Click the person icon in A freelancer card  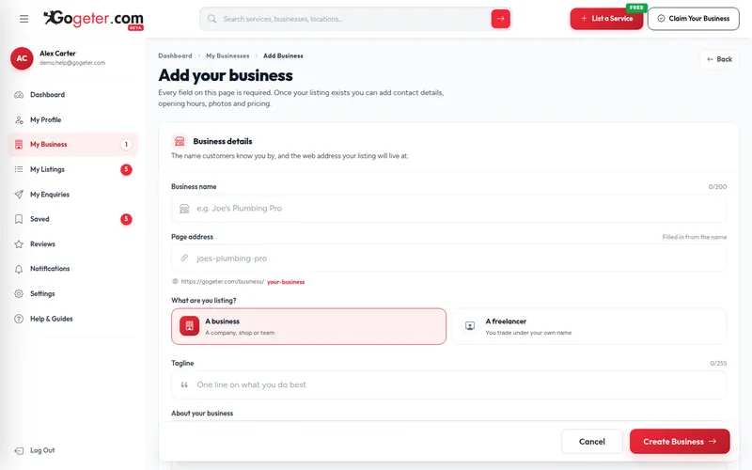click(470, 325)
